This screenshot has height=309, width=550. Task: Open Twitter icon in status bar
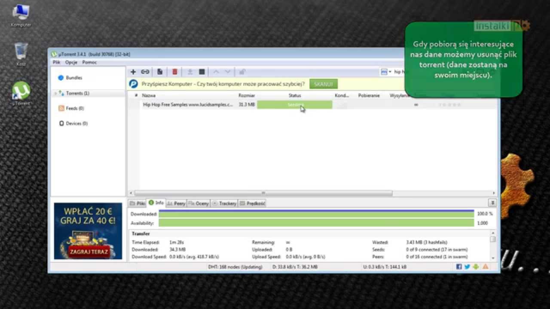tap(467, 267)
